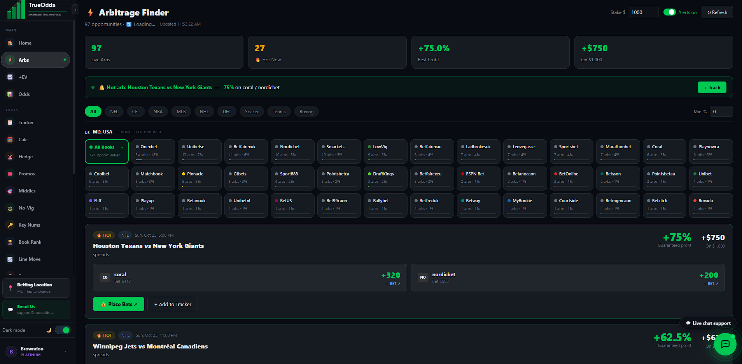Toggle the Alerts on switch
Viewport: 742px width, 364px height.
(669, 12)
